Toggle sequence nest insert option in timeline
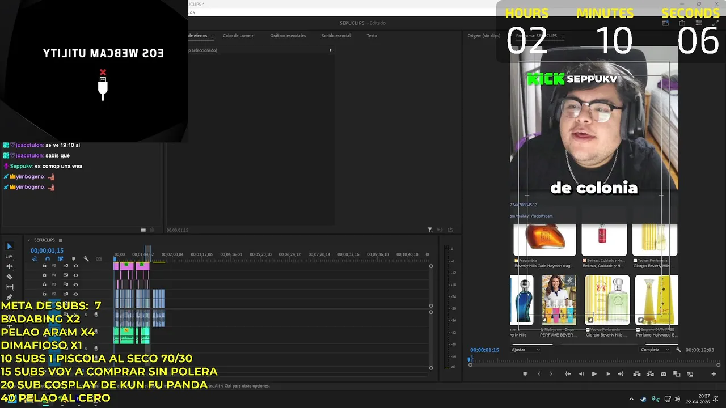The width and height of the screenshot is (726, 408). 35,259
